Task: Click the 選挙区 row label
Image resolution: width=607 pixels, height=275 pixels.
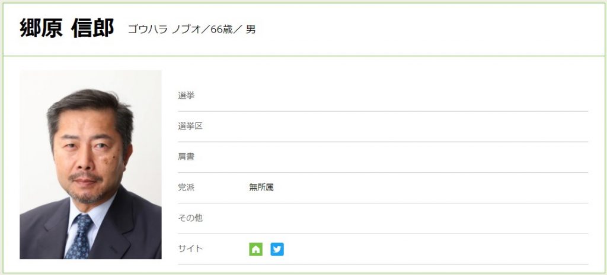Action: 190,126
